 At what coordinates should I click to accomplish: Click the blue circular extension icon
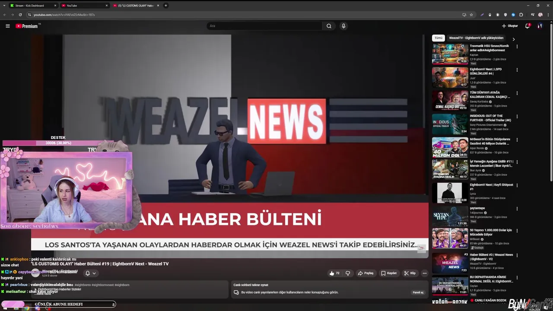pos(513,15)
